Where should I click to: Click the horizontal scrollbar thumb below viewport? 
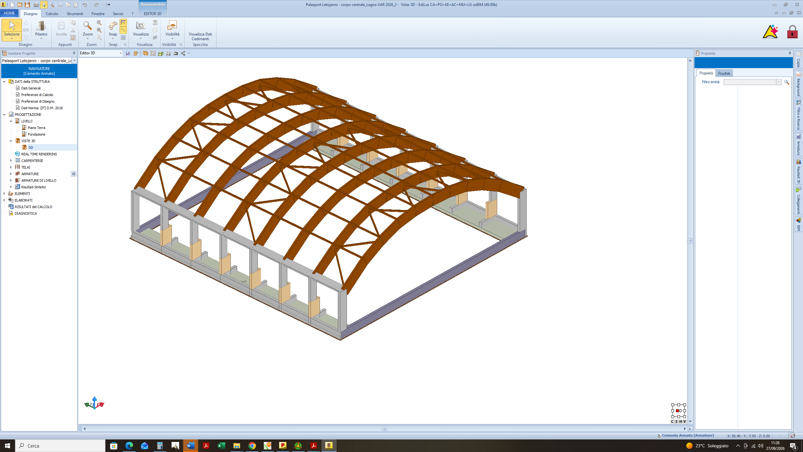tap(385, 428)
